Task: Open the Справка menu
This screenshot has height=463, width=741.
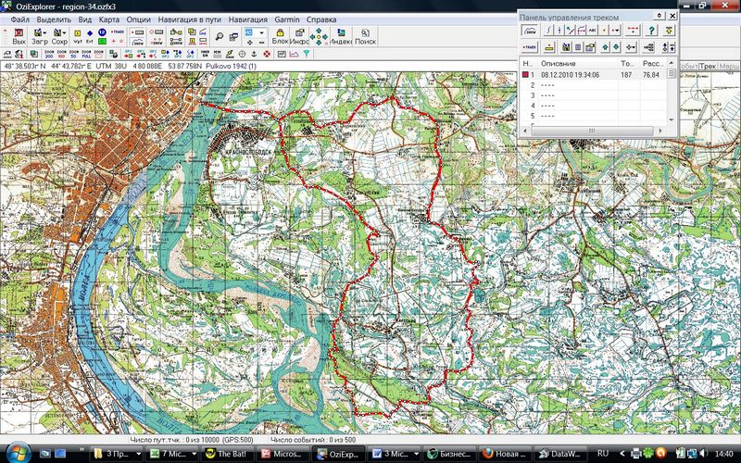Action: 321,19
